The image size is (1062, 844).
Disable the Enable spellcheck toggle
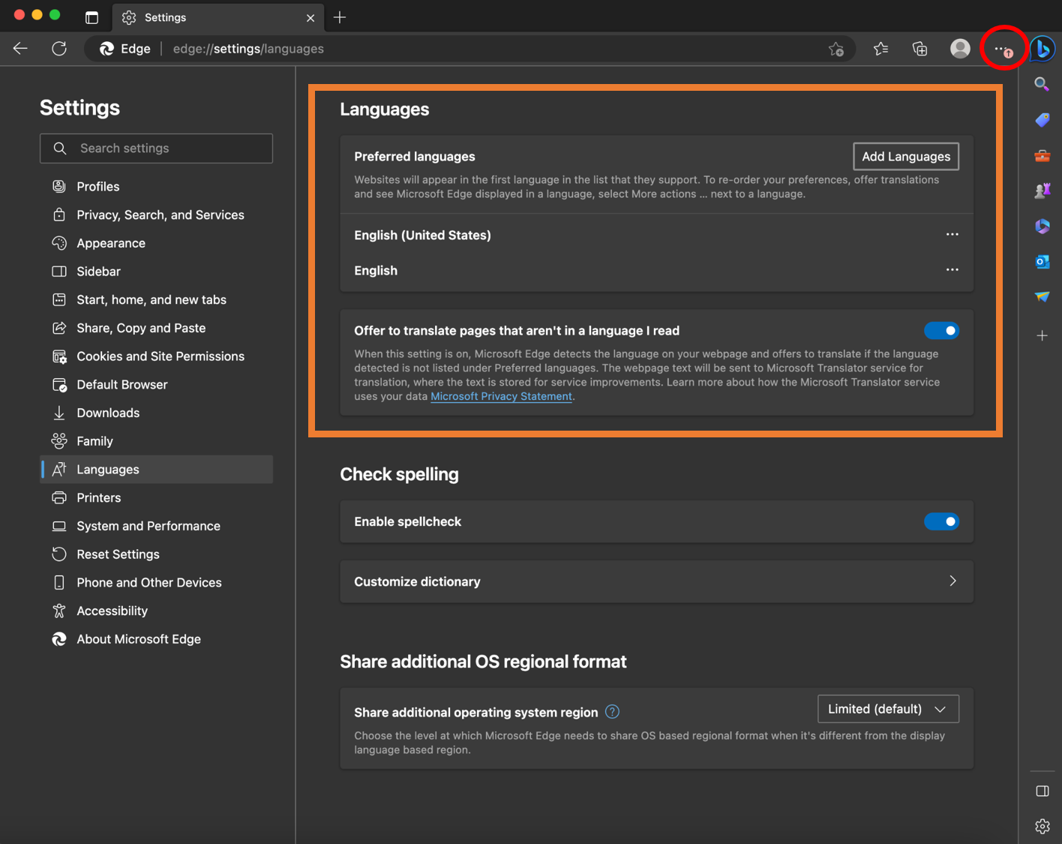click(x=941, y=521)
